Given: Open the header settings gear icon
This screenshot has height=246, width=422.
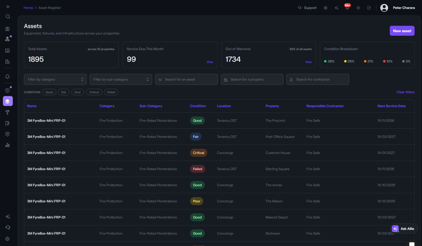Looking at the screenshot, I should click(325, 8).
